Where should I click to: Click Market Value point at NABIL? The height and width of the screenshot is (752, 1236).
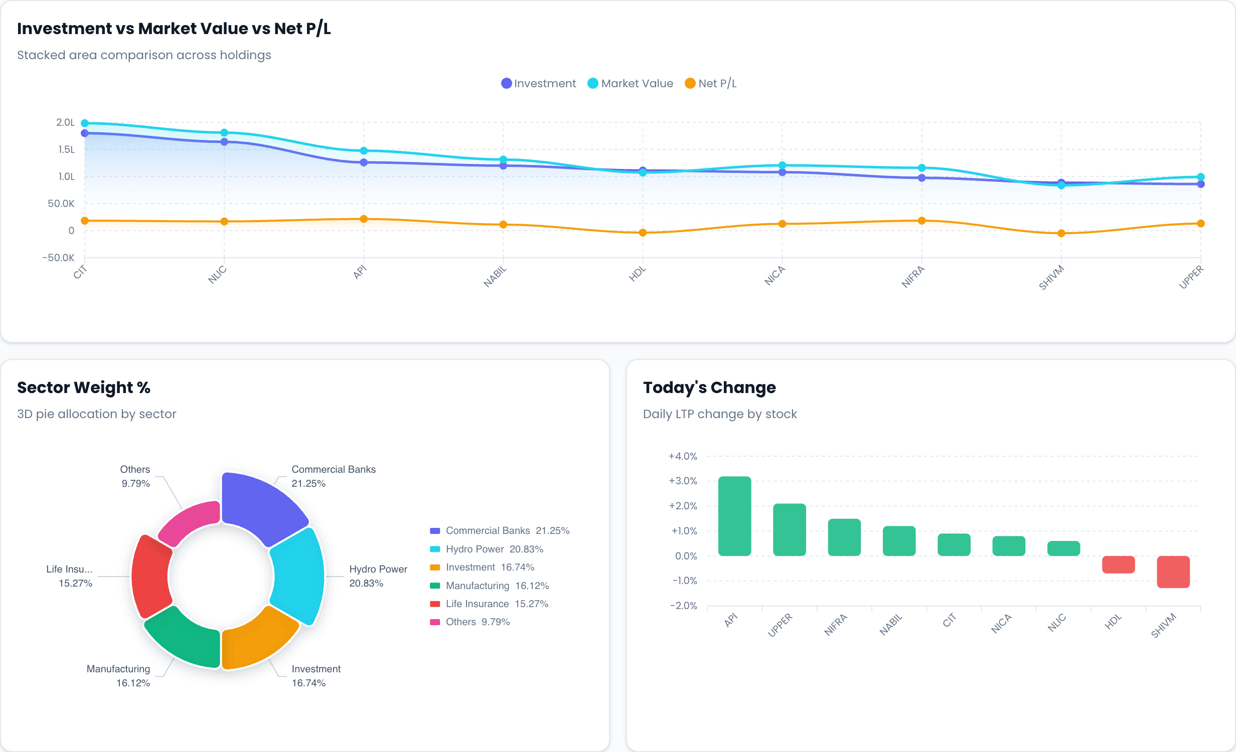[503, 159]
